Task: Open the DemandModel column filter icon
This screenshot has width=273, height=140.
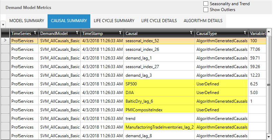Action: (x=77, y=33)
